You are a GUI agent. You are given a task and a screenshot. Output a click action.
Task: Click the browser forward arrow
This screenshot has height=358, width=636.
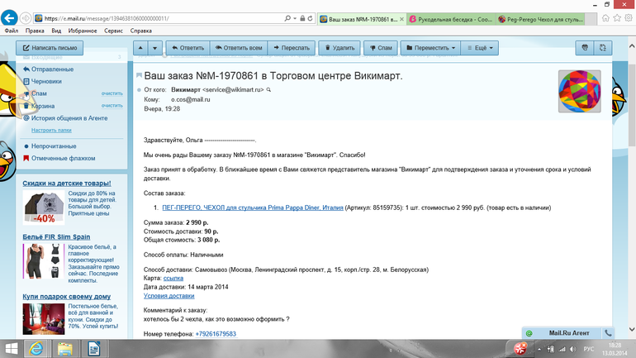(x=26, y=18)
